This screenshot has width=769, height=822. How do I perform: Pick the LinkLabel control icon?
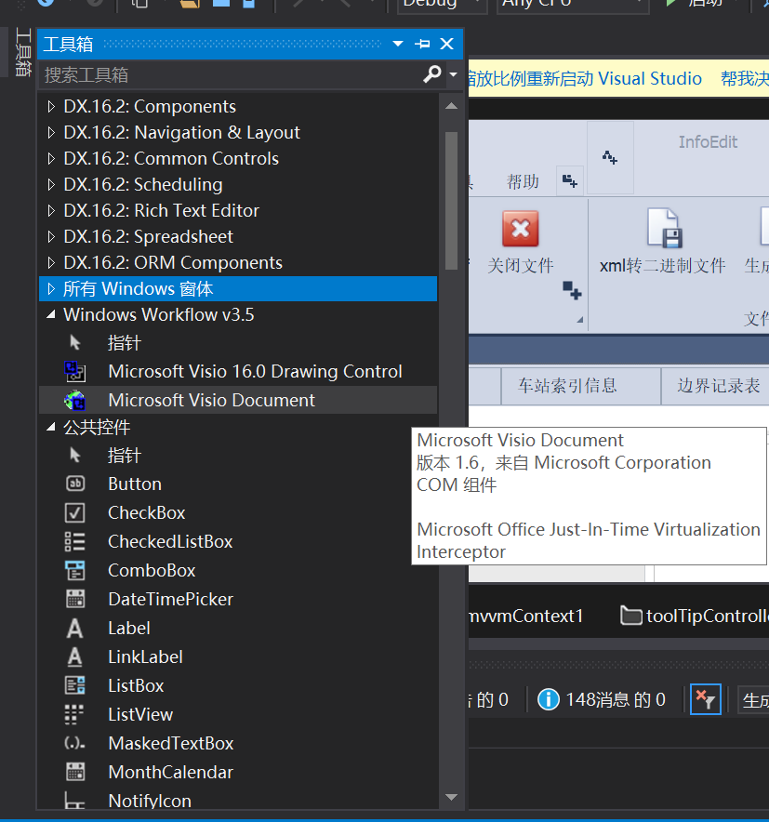click(75, 656)
